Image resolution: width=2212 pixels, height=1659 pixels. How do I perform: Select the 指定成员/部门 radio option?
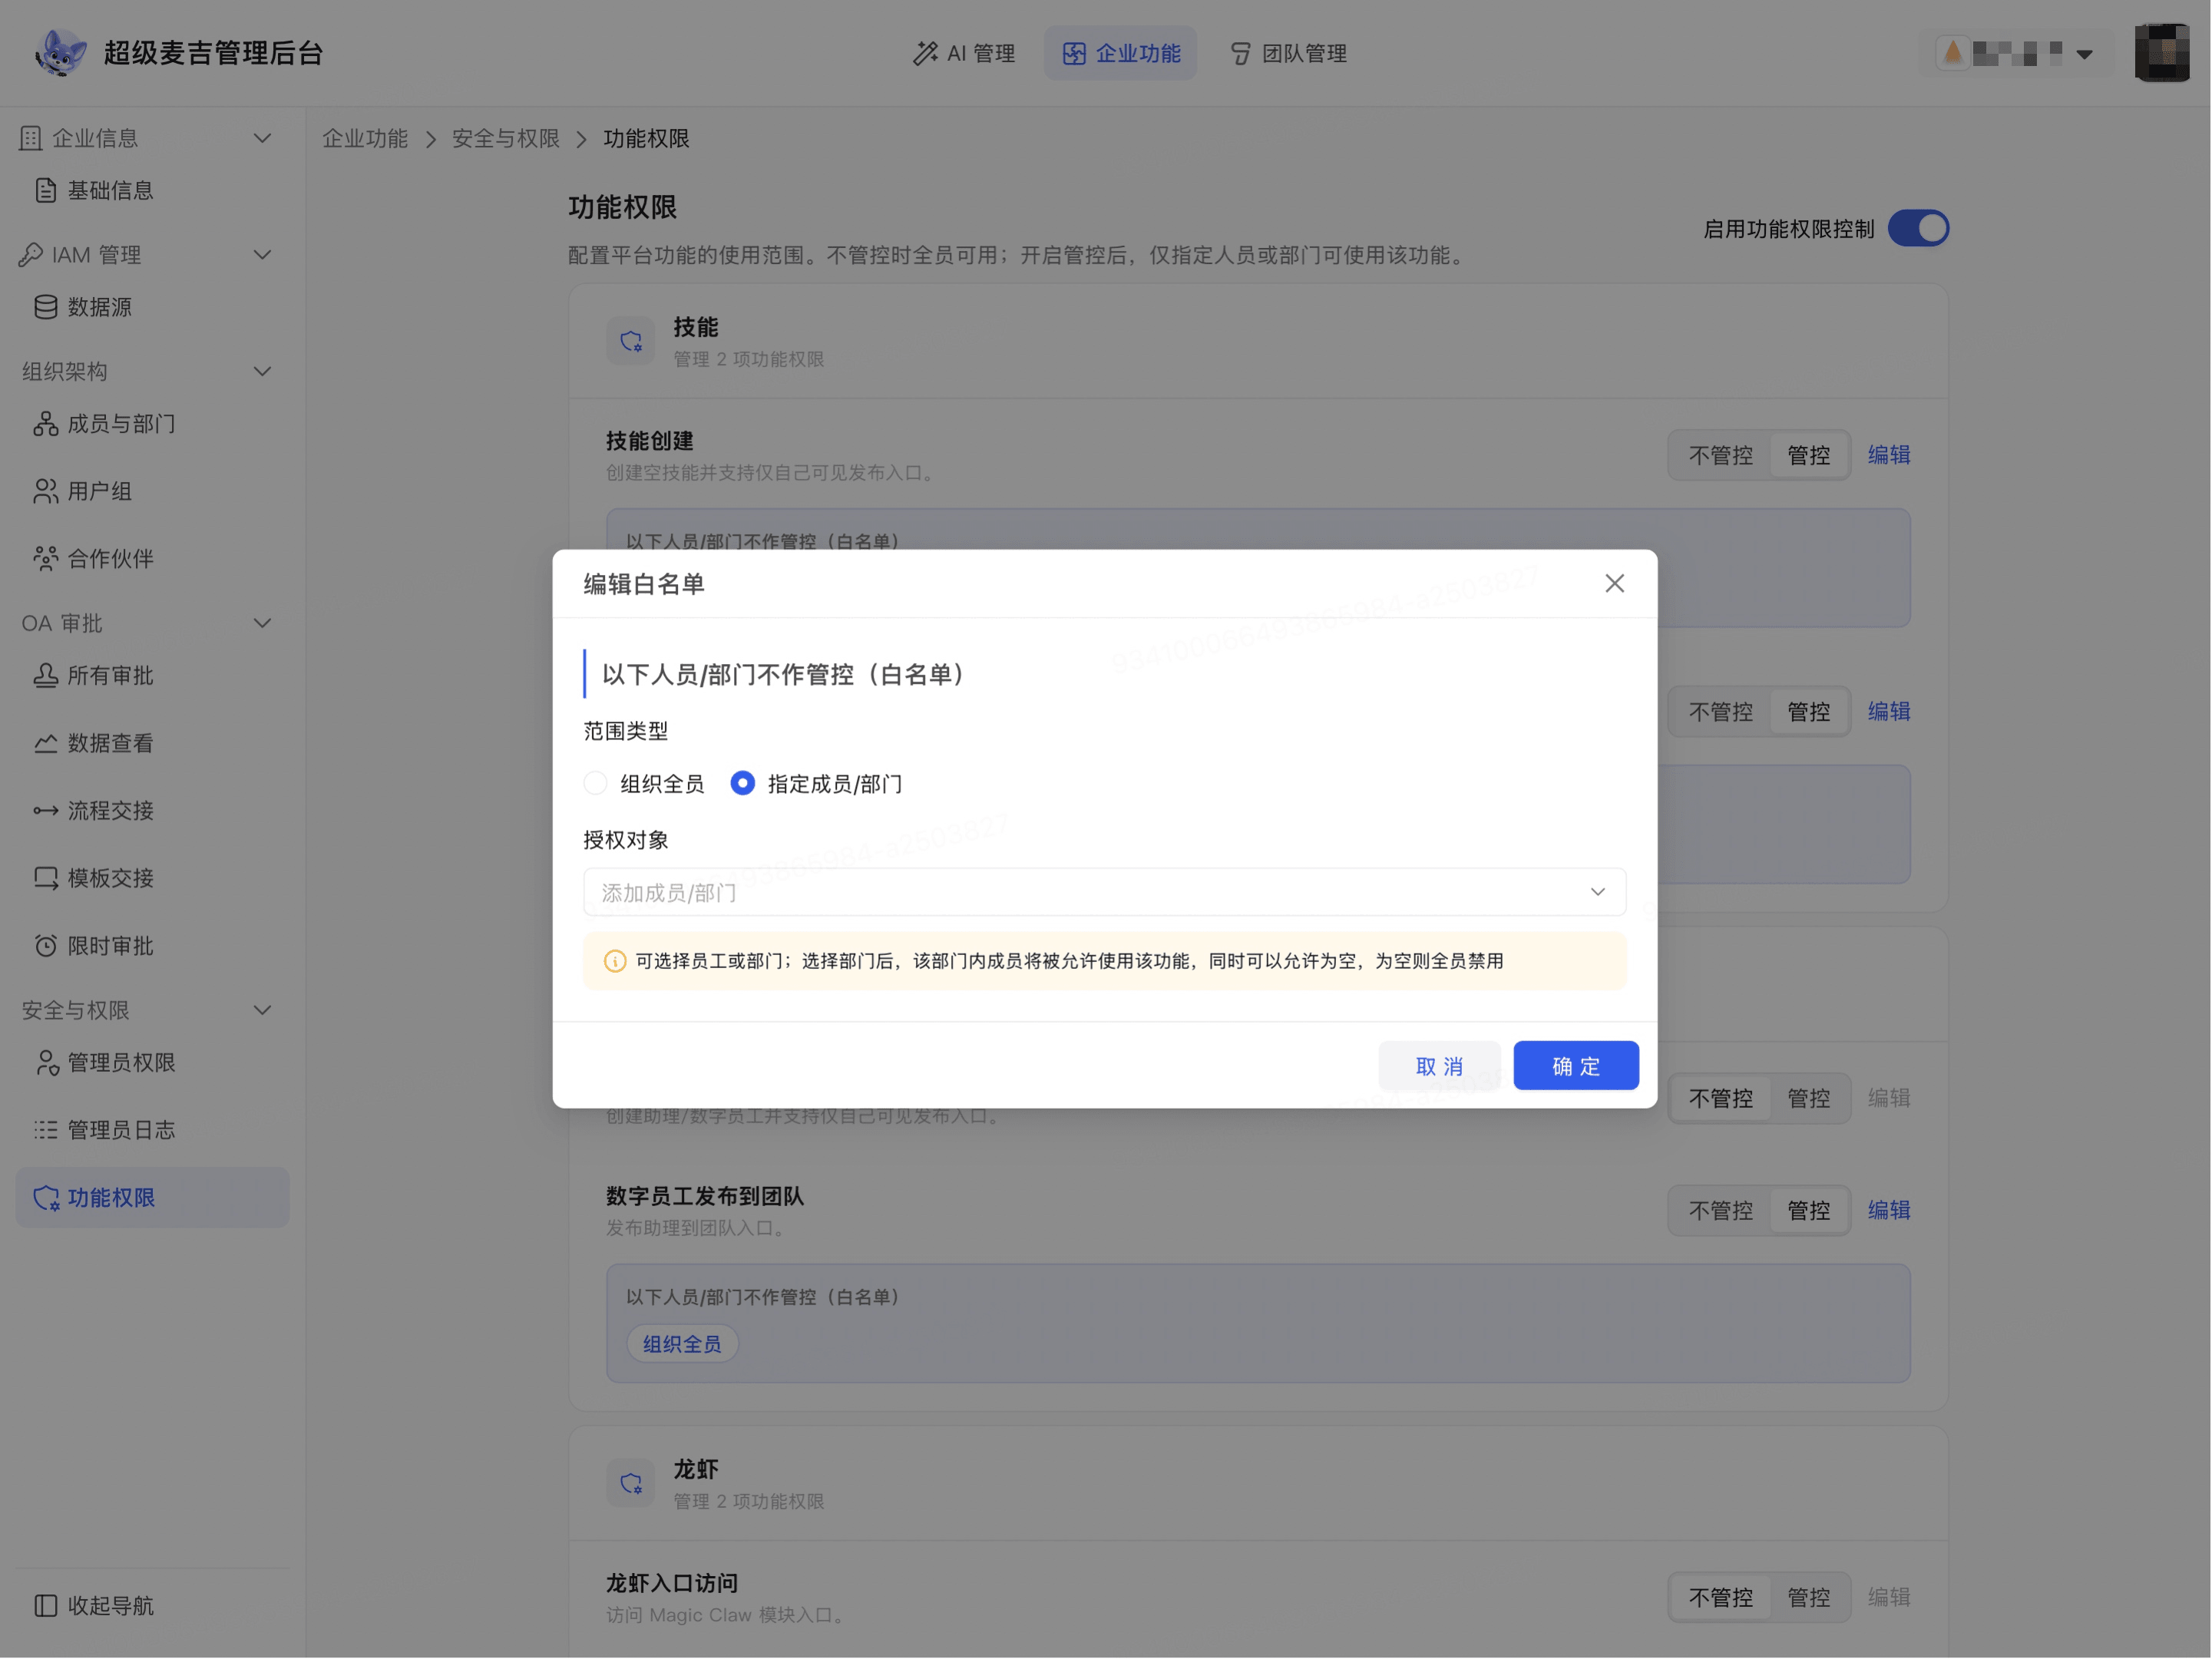[743, 783]
